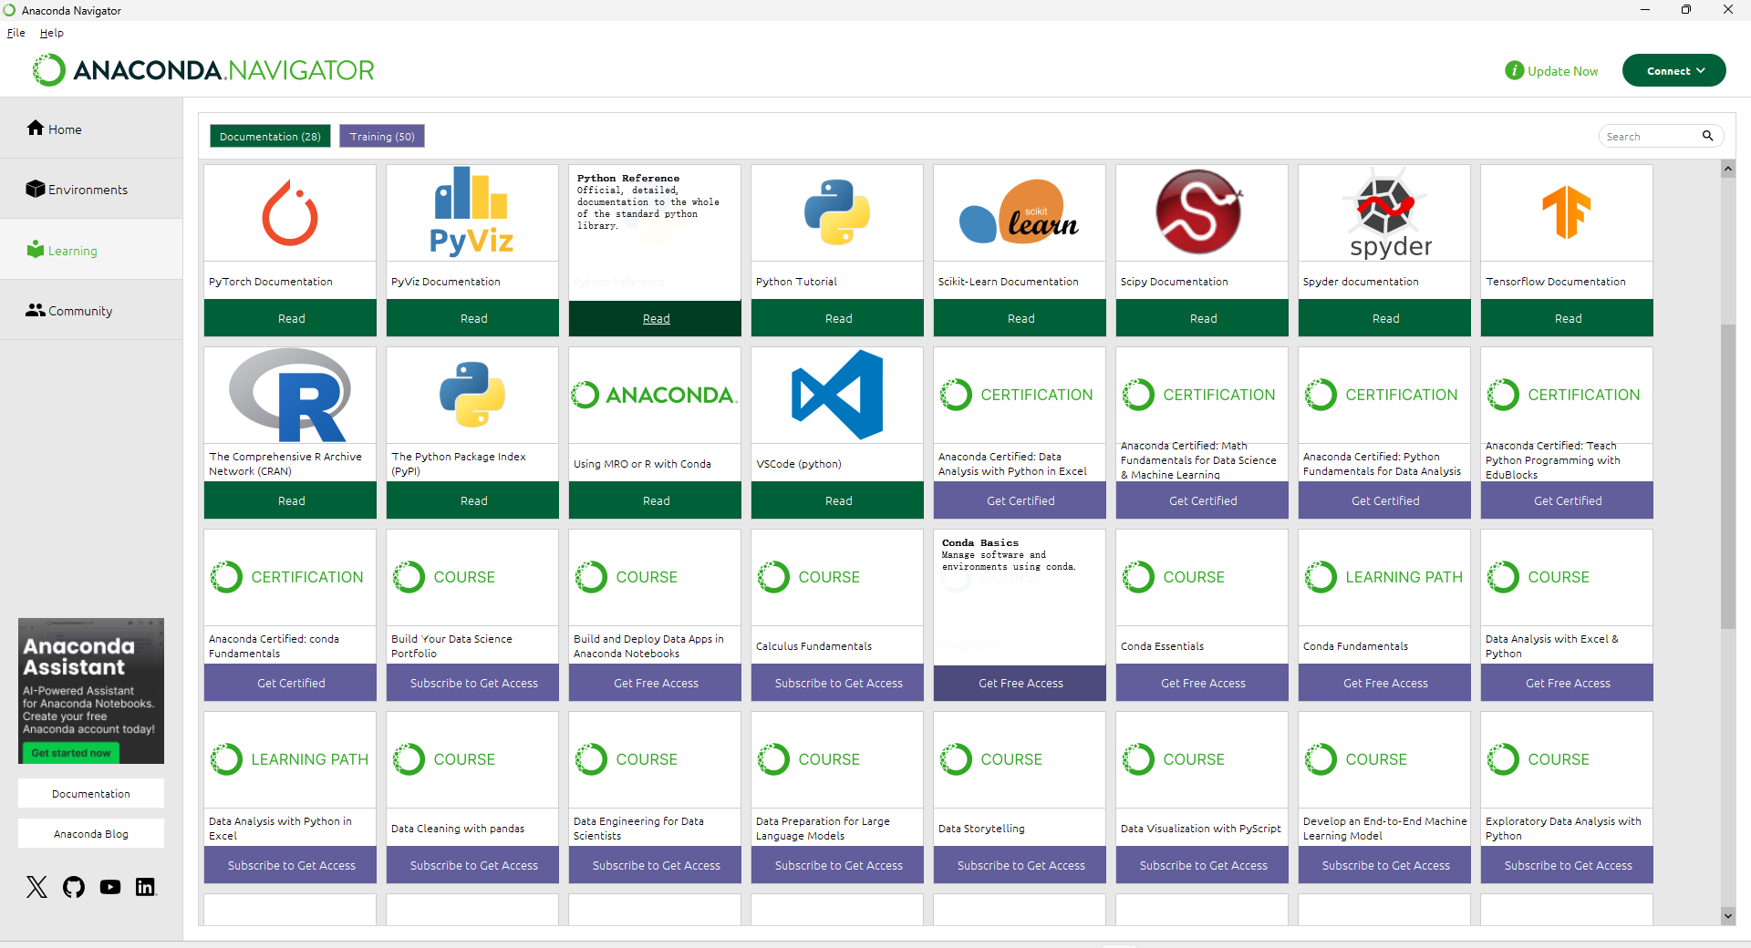Click the R Archive Network logo
This screenshot has height=948, width=1751.
(290, 395)
